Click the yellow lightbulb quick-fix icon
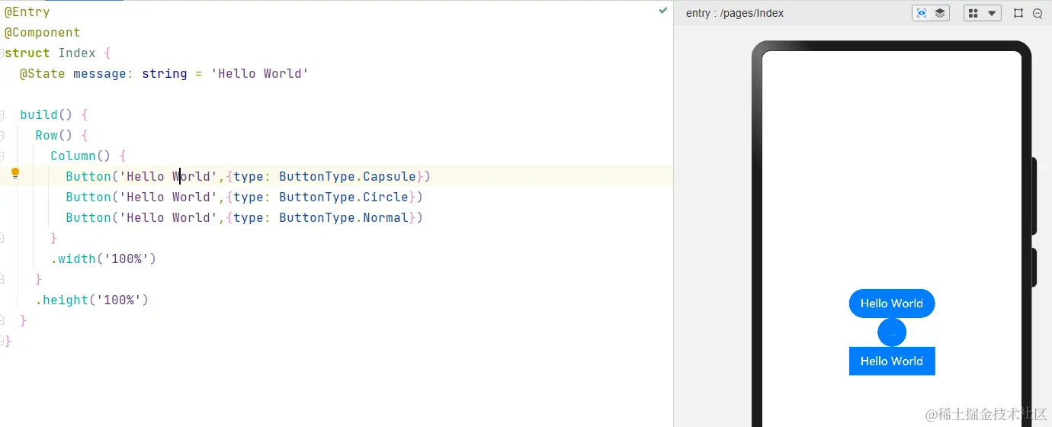The image size is (1052, 427). coord(14,173)
